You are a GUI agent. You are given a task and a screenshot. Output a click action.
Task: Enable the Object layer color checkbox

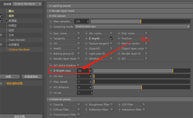pyautogui.click(x=146, y=49)
